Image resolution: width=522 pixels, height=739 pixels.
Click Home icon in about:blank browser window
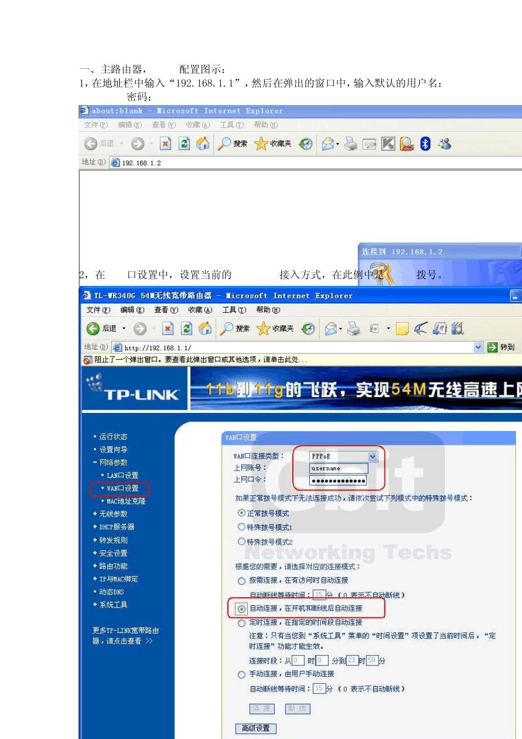(203, 144)
